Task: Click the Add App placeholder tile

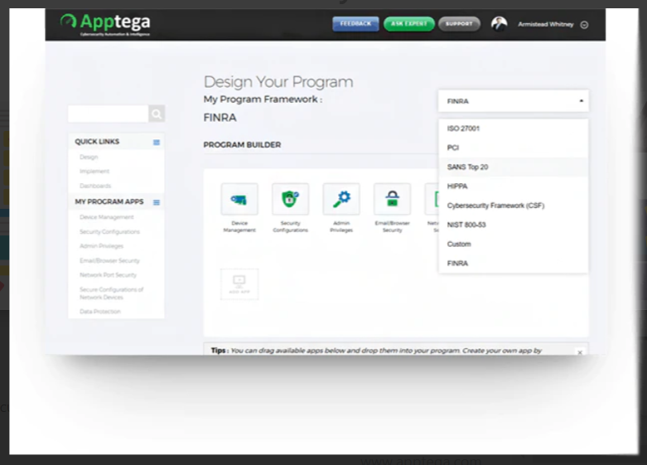Action: [x=239, y=284]
